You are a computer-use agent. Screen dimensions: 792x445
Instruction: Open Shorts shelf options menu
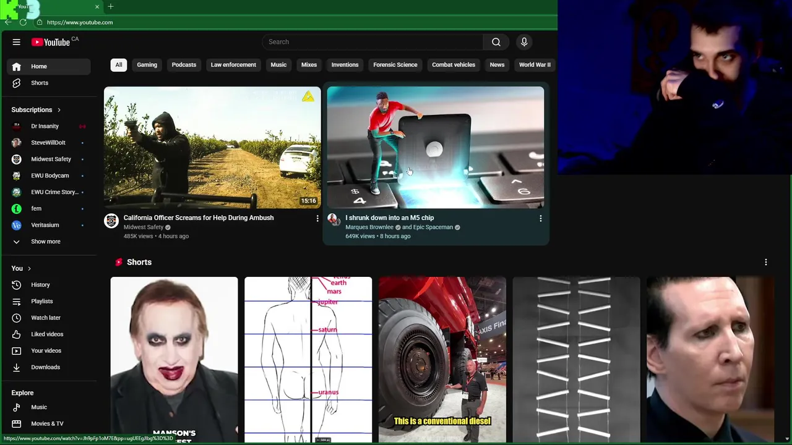tap(765, 262)
